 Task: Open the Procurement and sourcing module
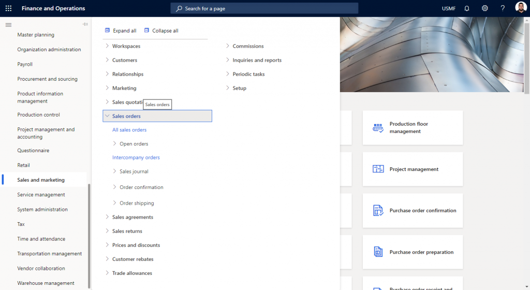47,79
